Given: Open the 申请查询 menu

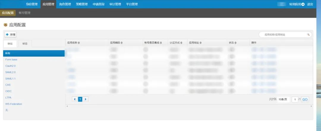Looking at the screenshot, I should pyautogui.click(x=98, y=4).
